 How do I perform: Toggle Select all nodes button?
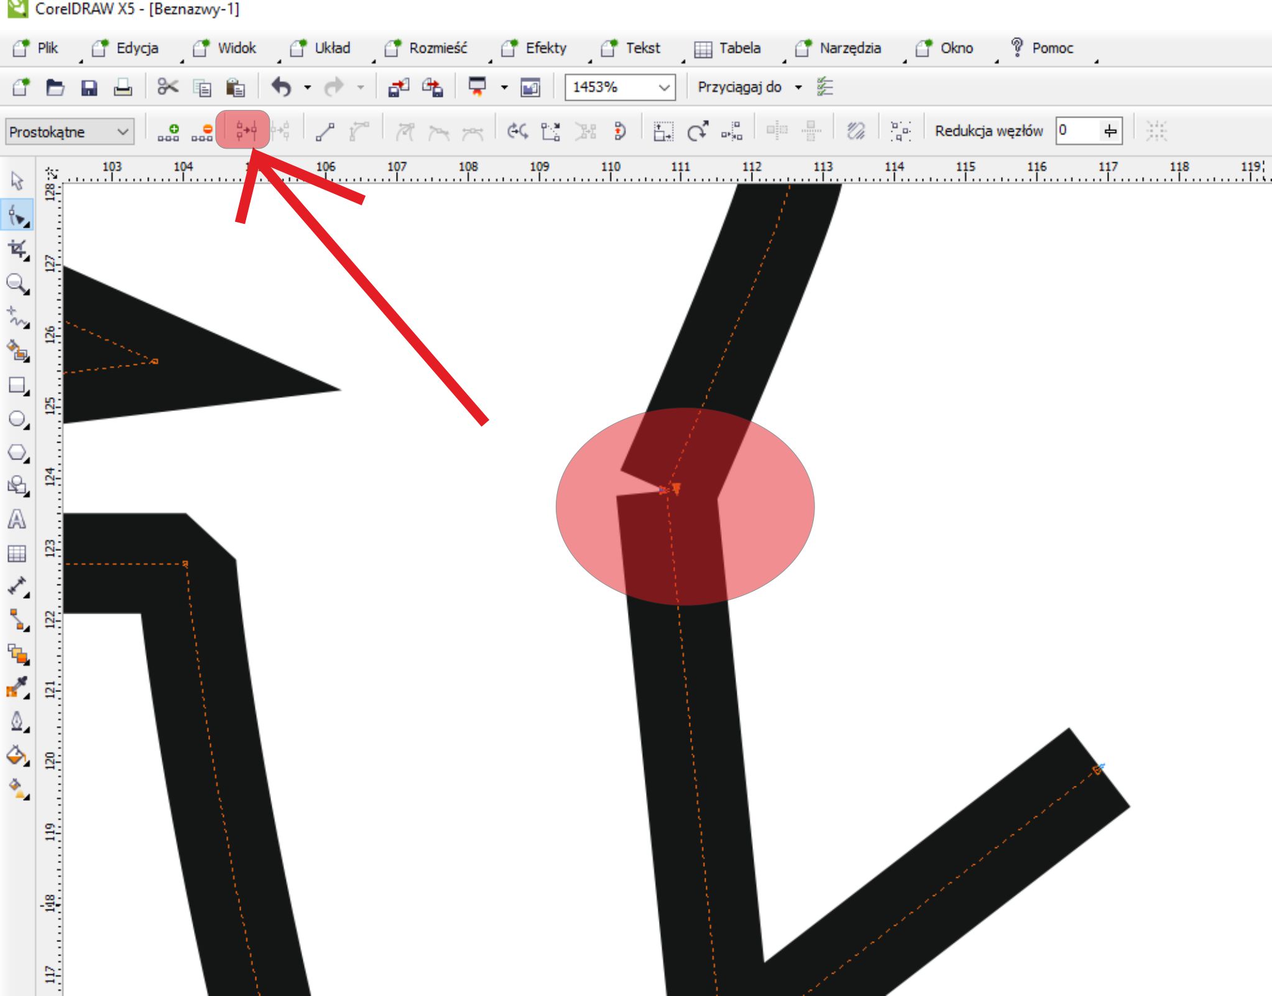tap(900, 131)
